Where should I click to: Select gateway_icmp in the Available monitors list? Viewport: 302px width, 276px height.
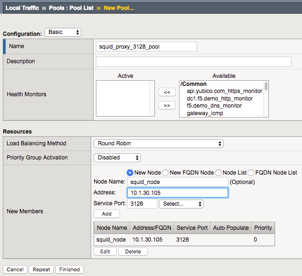(x=204, y=113)
